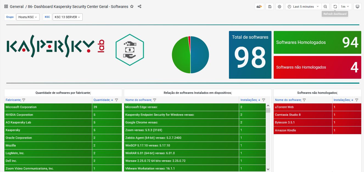Image resolution: width=364 pixels, height=172 pixels.
Task: Select the Dell Inc. row
Action: [63, 161]
